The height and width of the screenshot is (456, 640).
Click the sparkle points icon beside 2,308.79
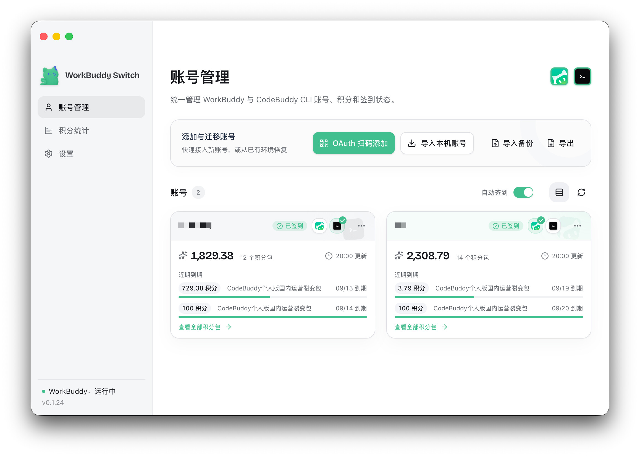coord(399,256)
